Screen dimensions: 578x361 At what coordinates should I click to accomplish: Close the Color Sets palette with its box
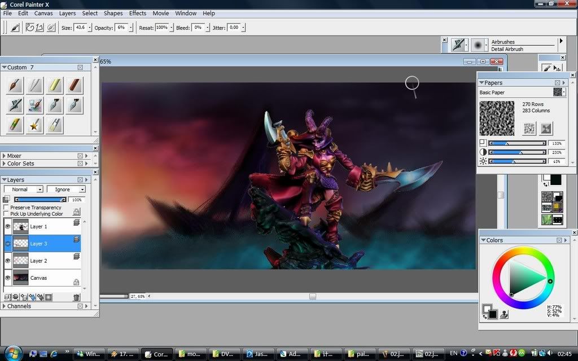80,164
